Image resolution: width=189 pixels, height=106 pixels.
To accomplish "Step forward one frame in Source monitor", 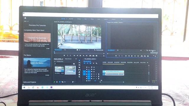I will point(83,56).
